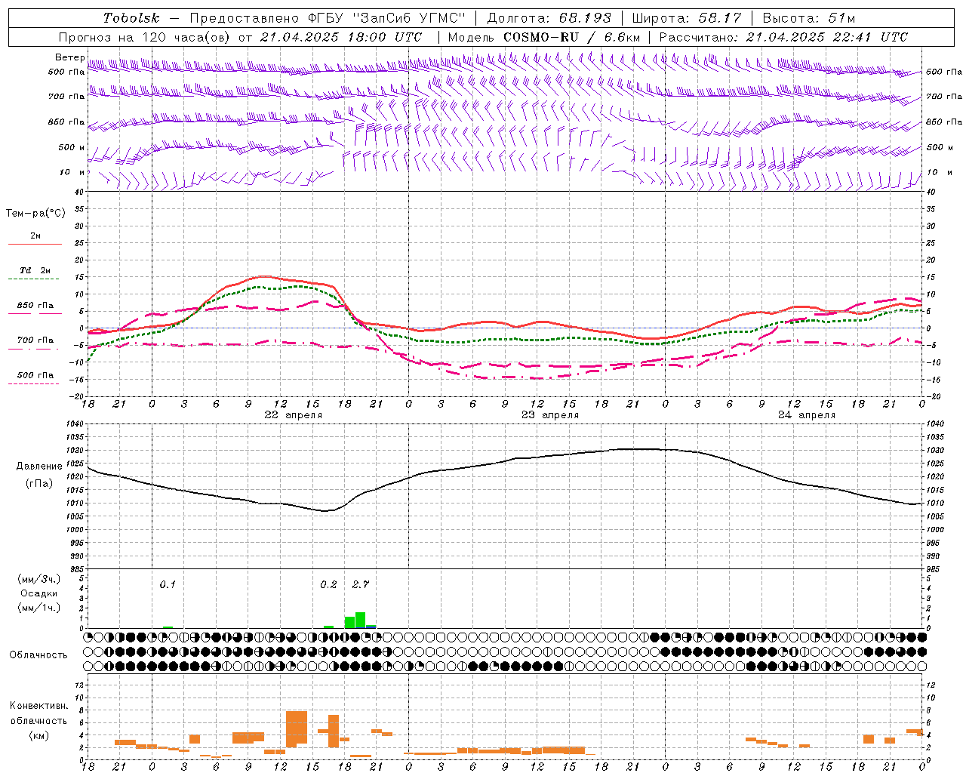Click the Модель COSMO-RU / 6.6км label
Viewport: 966px width, 773px height.
543,37
